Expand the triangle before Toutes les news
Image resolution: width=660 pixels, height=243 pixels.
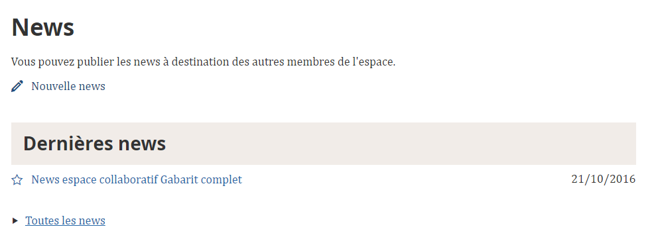pos(15,220)
